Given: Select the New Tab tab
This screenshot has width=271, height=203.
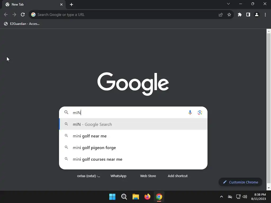Looking at the screenshot, I should click(34, 4).
